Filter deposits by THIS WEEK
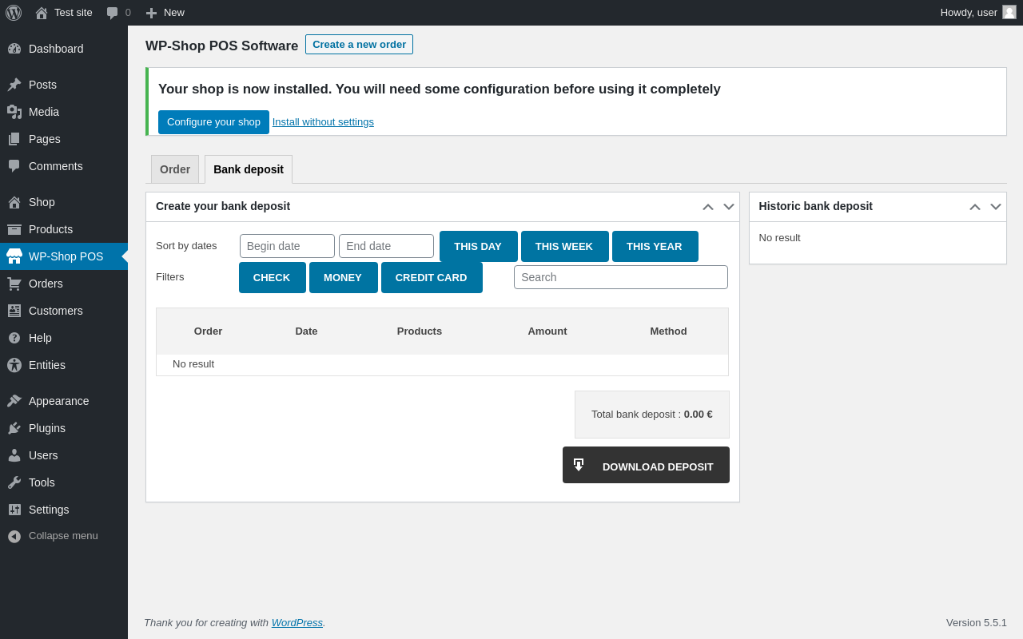The height and width of the screenshot is (639, 1023). click(x=564, y=246)
